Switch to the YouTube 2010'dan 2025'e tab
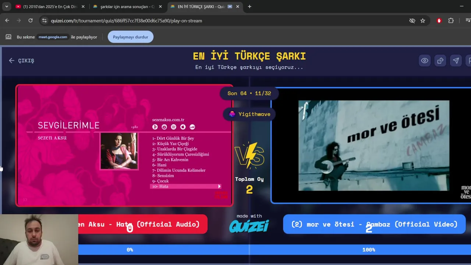This screenshot has width=471, height=265. pyautogui.click(x=50, y=7)
